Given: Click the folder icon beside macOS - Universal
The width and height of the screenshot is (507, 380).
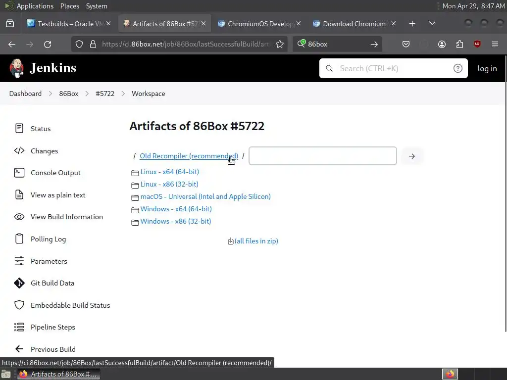Looking at the screenshot, I should point(135,197).
